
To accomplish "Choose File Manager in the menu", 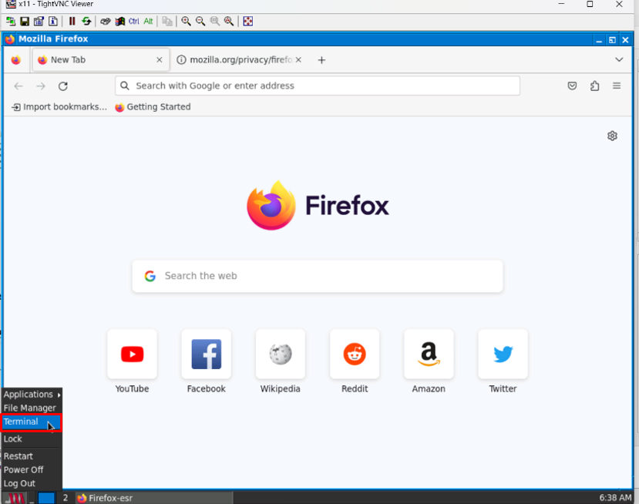I will click(30, 408).
